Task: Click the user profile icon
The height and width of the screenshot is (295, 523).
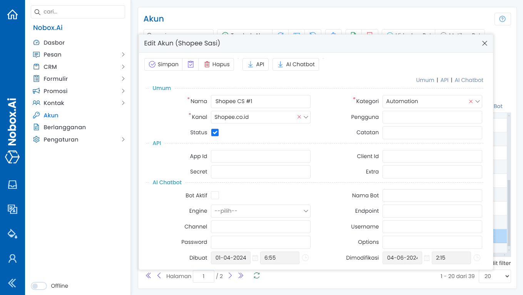Action: click(x=12, y=258)
